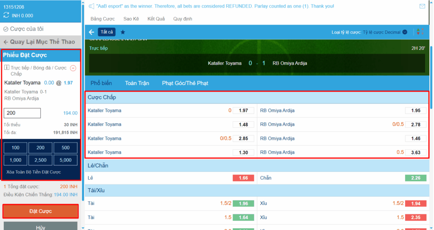
Task: Click the red-green odds arrows icon
Action: point(420,32)
